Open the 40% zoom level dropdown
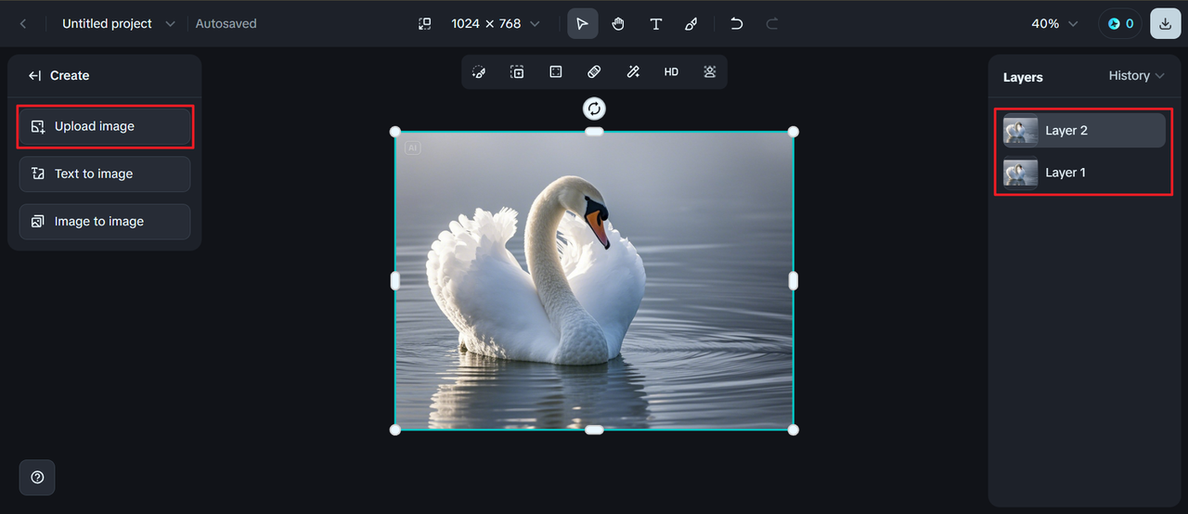Screen dimensions: 1188x514 [1054, 24]
